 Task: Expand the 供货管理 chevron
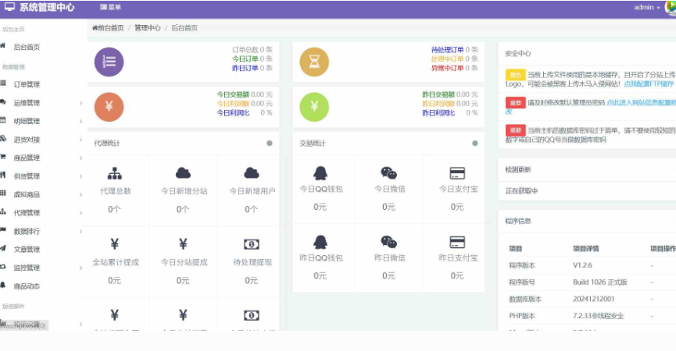80,176
